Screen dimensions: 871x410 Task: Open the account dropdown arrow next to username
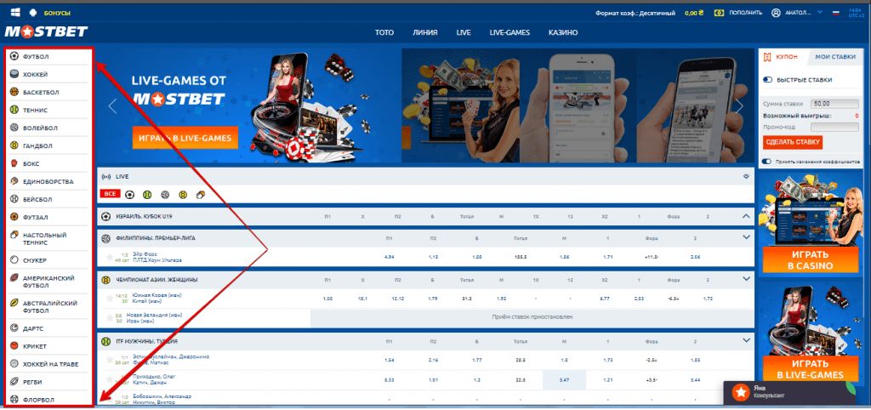821,12
